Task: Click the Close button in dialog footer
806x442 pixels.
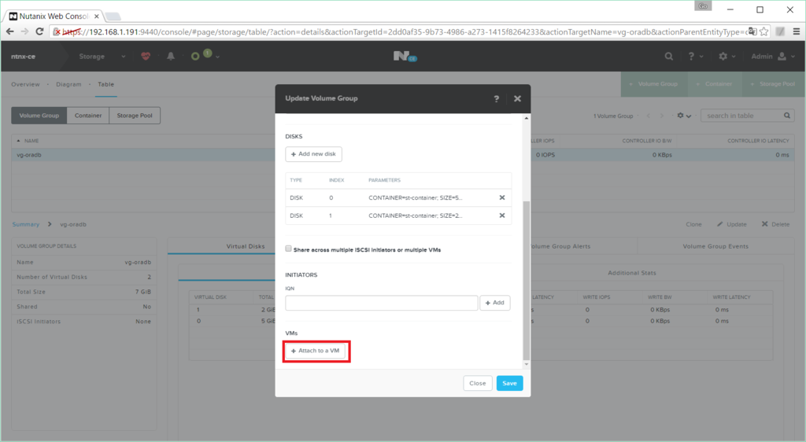Action: (x=477, y=383)
